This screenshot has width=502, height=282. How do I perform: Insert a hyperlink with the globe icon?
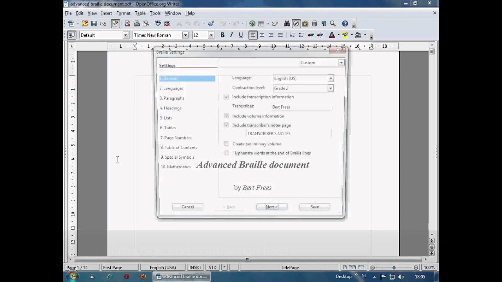point(252,24)
